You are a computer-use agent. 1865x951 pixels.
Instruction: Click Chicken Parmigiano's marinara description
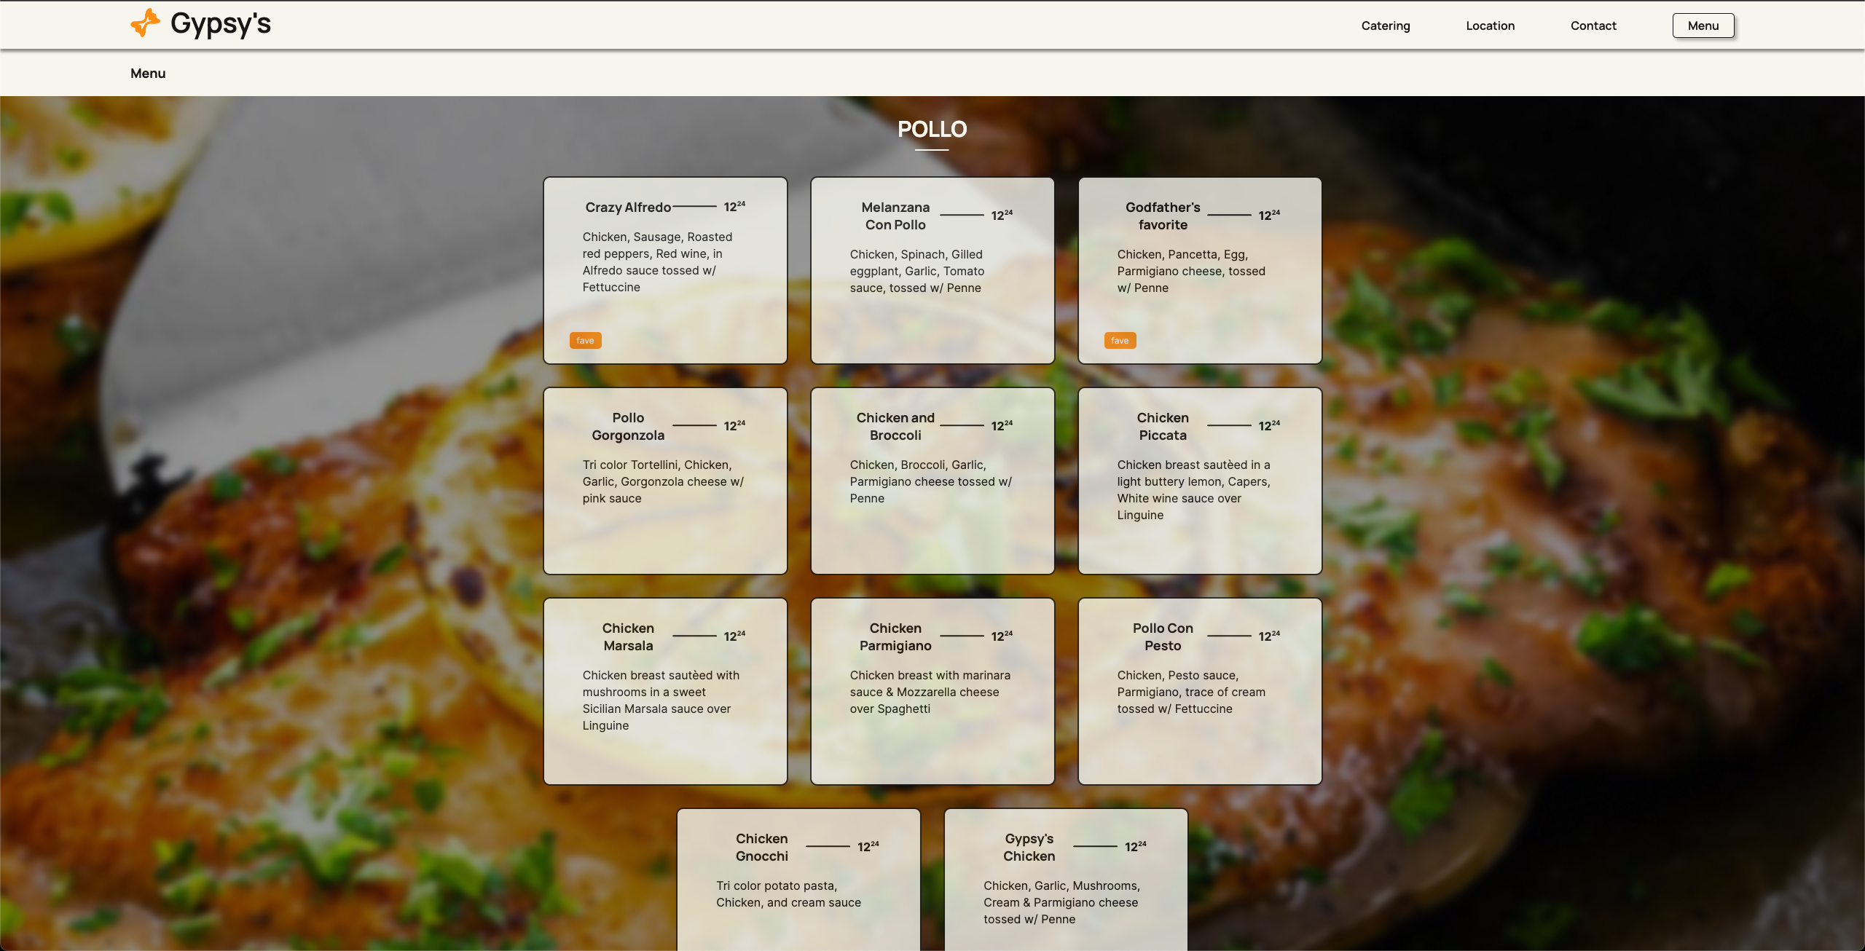930,692
